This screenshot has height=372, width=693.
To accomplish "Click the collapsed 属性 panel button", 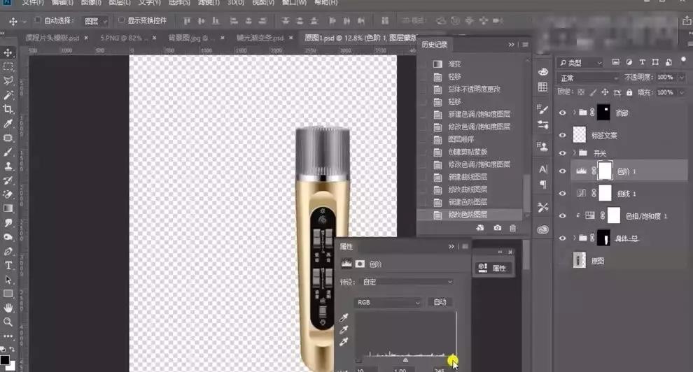I will [493, 268].
